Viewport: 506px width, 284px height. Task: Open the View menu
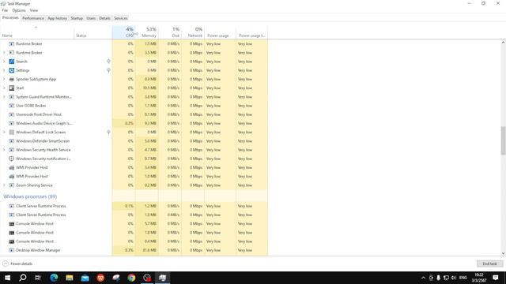(34, 10)
